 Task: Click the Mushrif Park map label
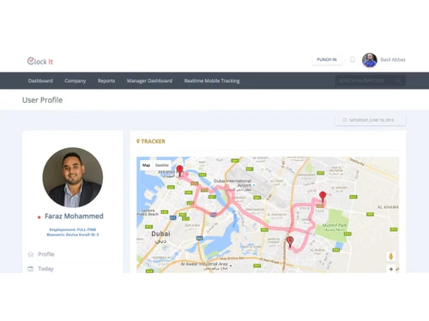point(335,225)
